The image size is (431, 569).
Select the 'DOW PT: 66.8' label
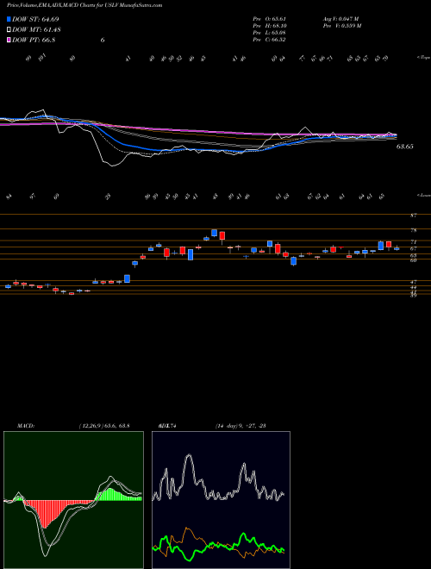[34, 40]
